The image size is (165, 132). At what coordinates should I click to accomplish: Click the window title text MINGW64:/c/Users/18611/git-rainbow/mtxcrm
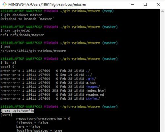point(47,5)
